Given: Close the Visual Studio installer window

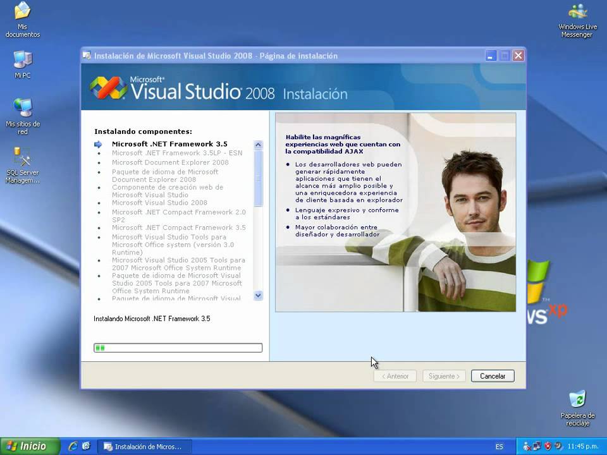Looking at the screenshot, I should tap(518, 56).
